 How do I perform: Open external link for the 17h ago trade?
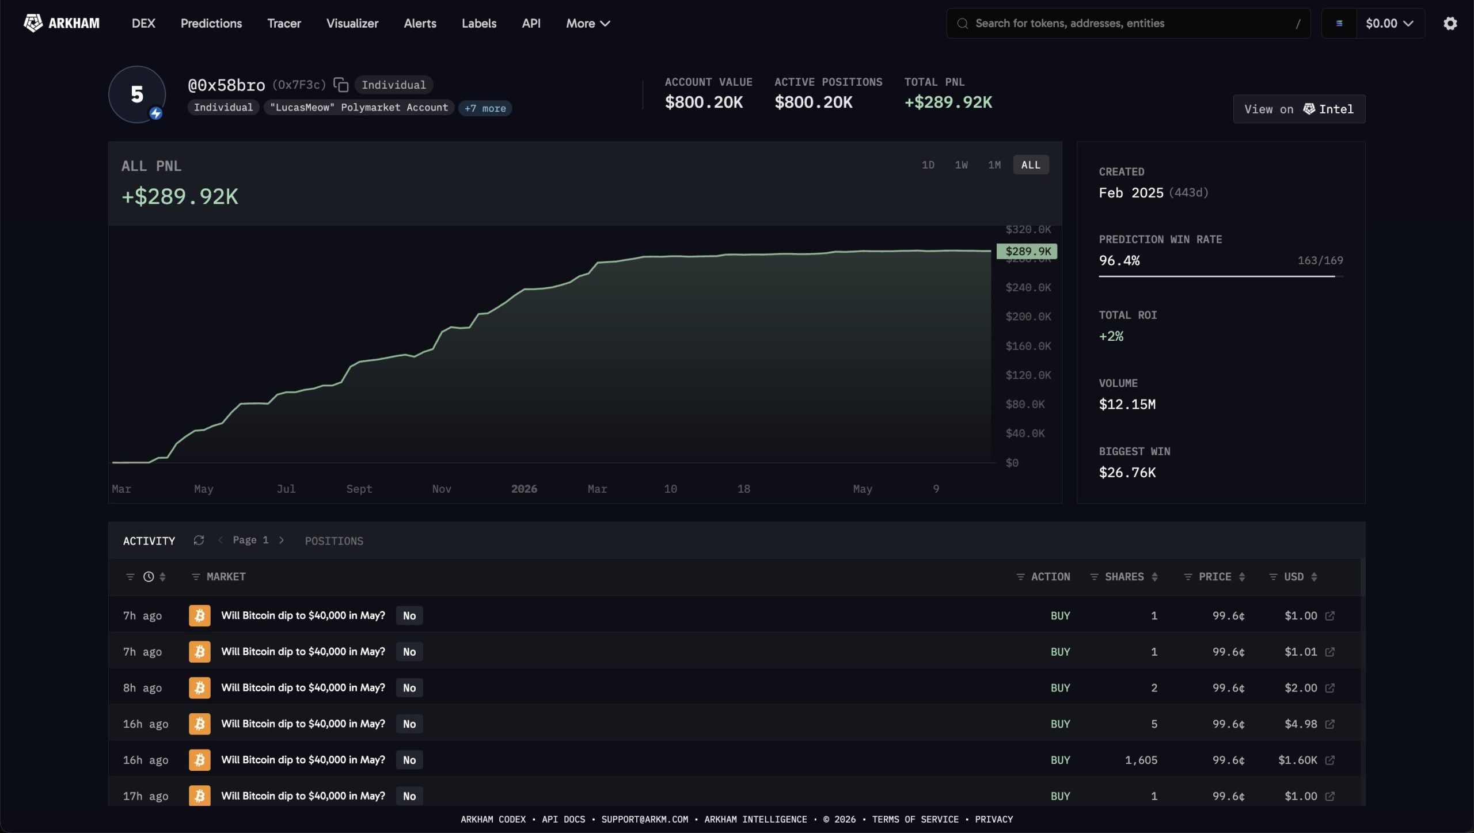[1329, 796]
